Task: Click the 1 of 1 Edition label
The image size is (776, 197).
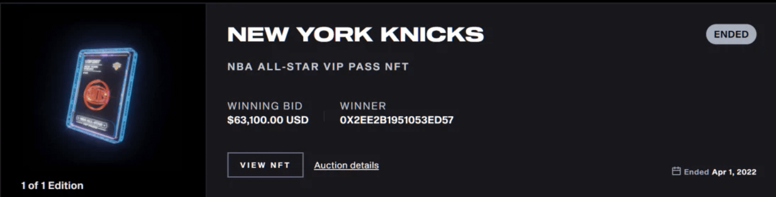Action: tap(52, 186)
